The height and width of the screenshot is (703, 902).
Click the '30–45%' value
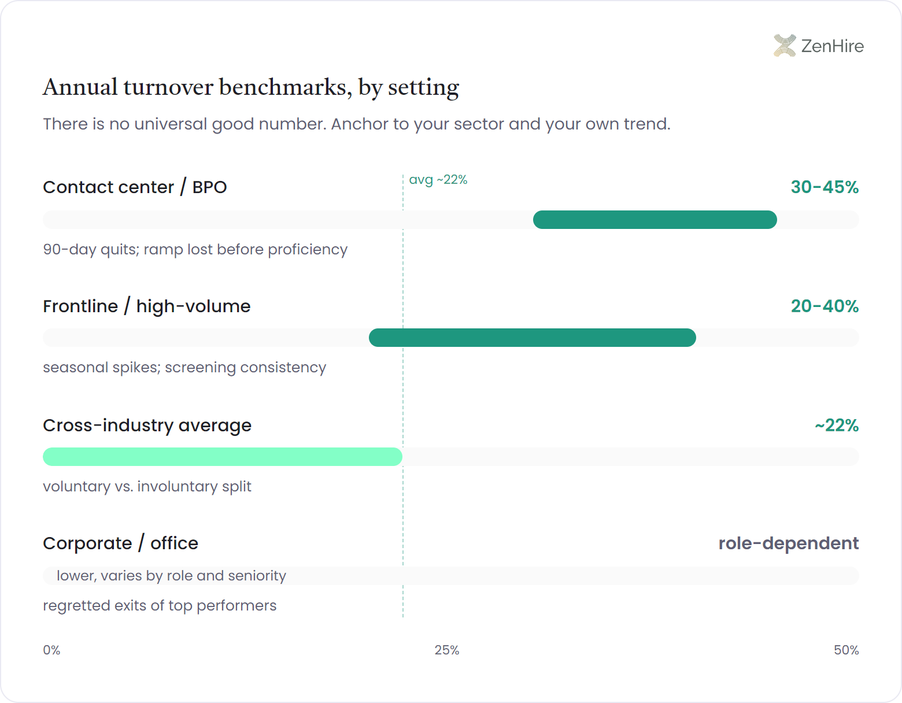tap(825, 187)
